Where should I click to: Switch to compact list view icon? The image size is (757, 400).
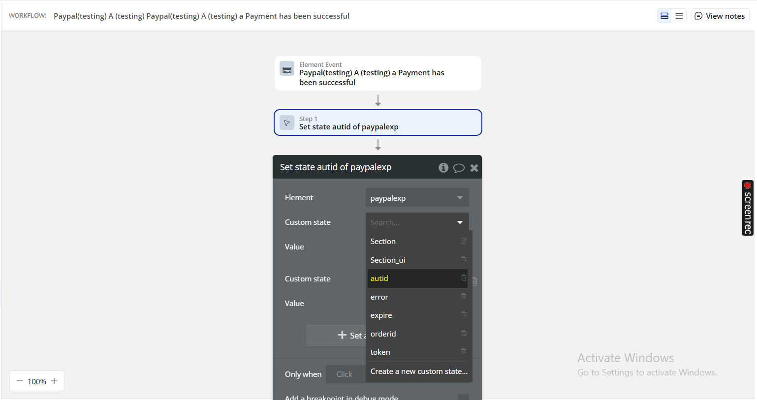tap(679, 16)
